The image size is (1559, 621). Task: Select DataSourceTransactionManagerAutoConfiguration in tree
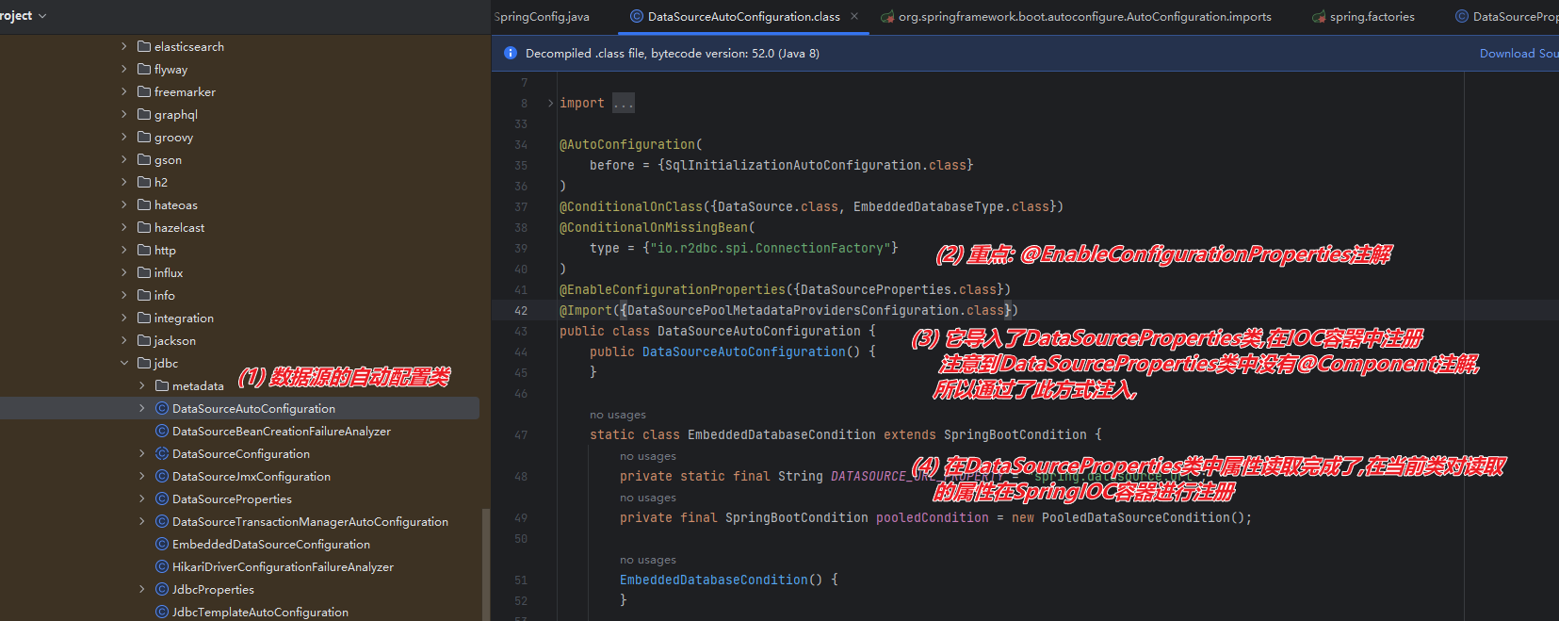coord(310,521)
